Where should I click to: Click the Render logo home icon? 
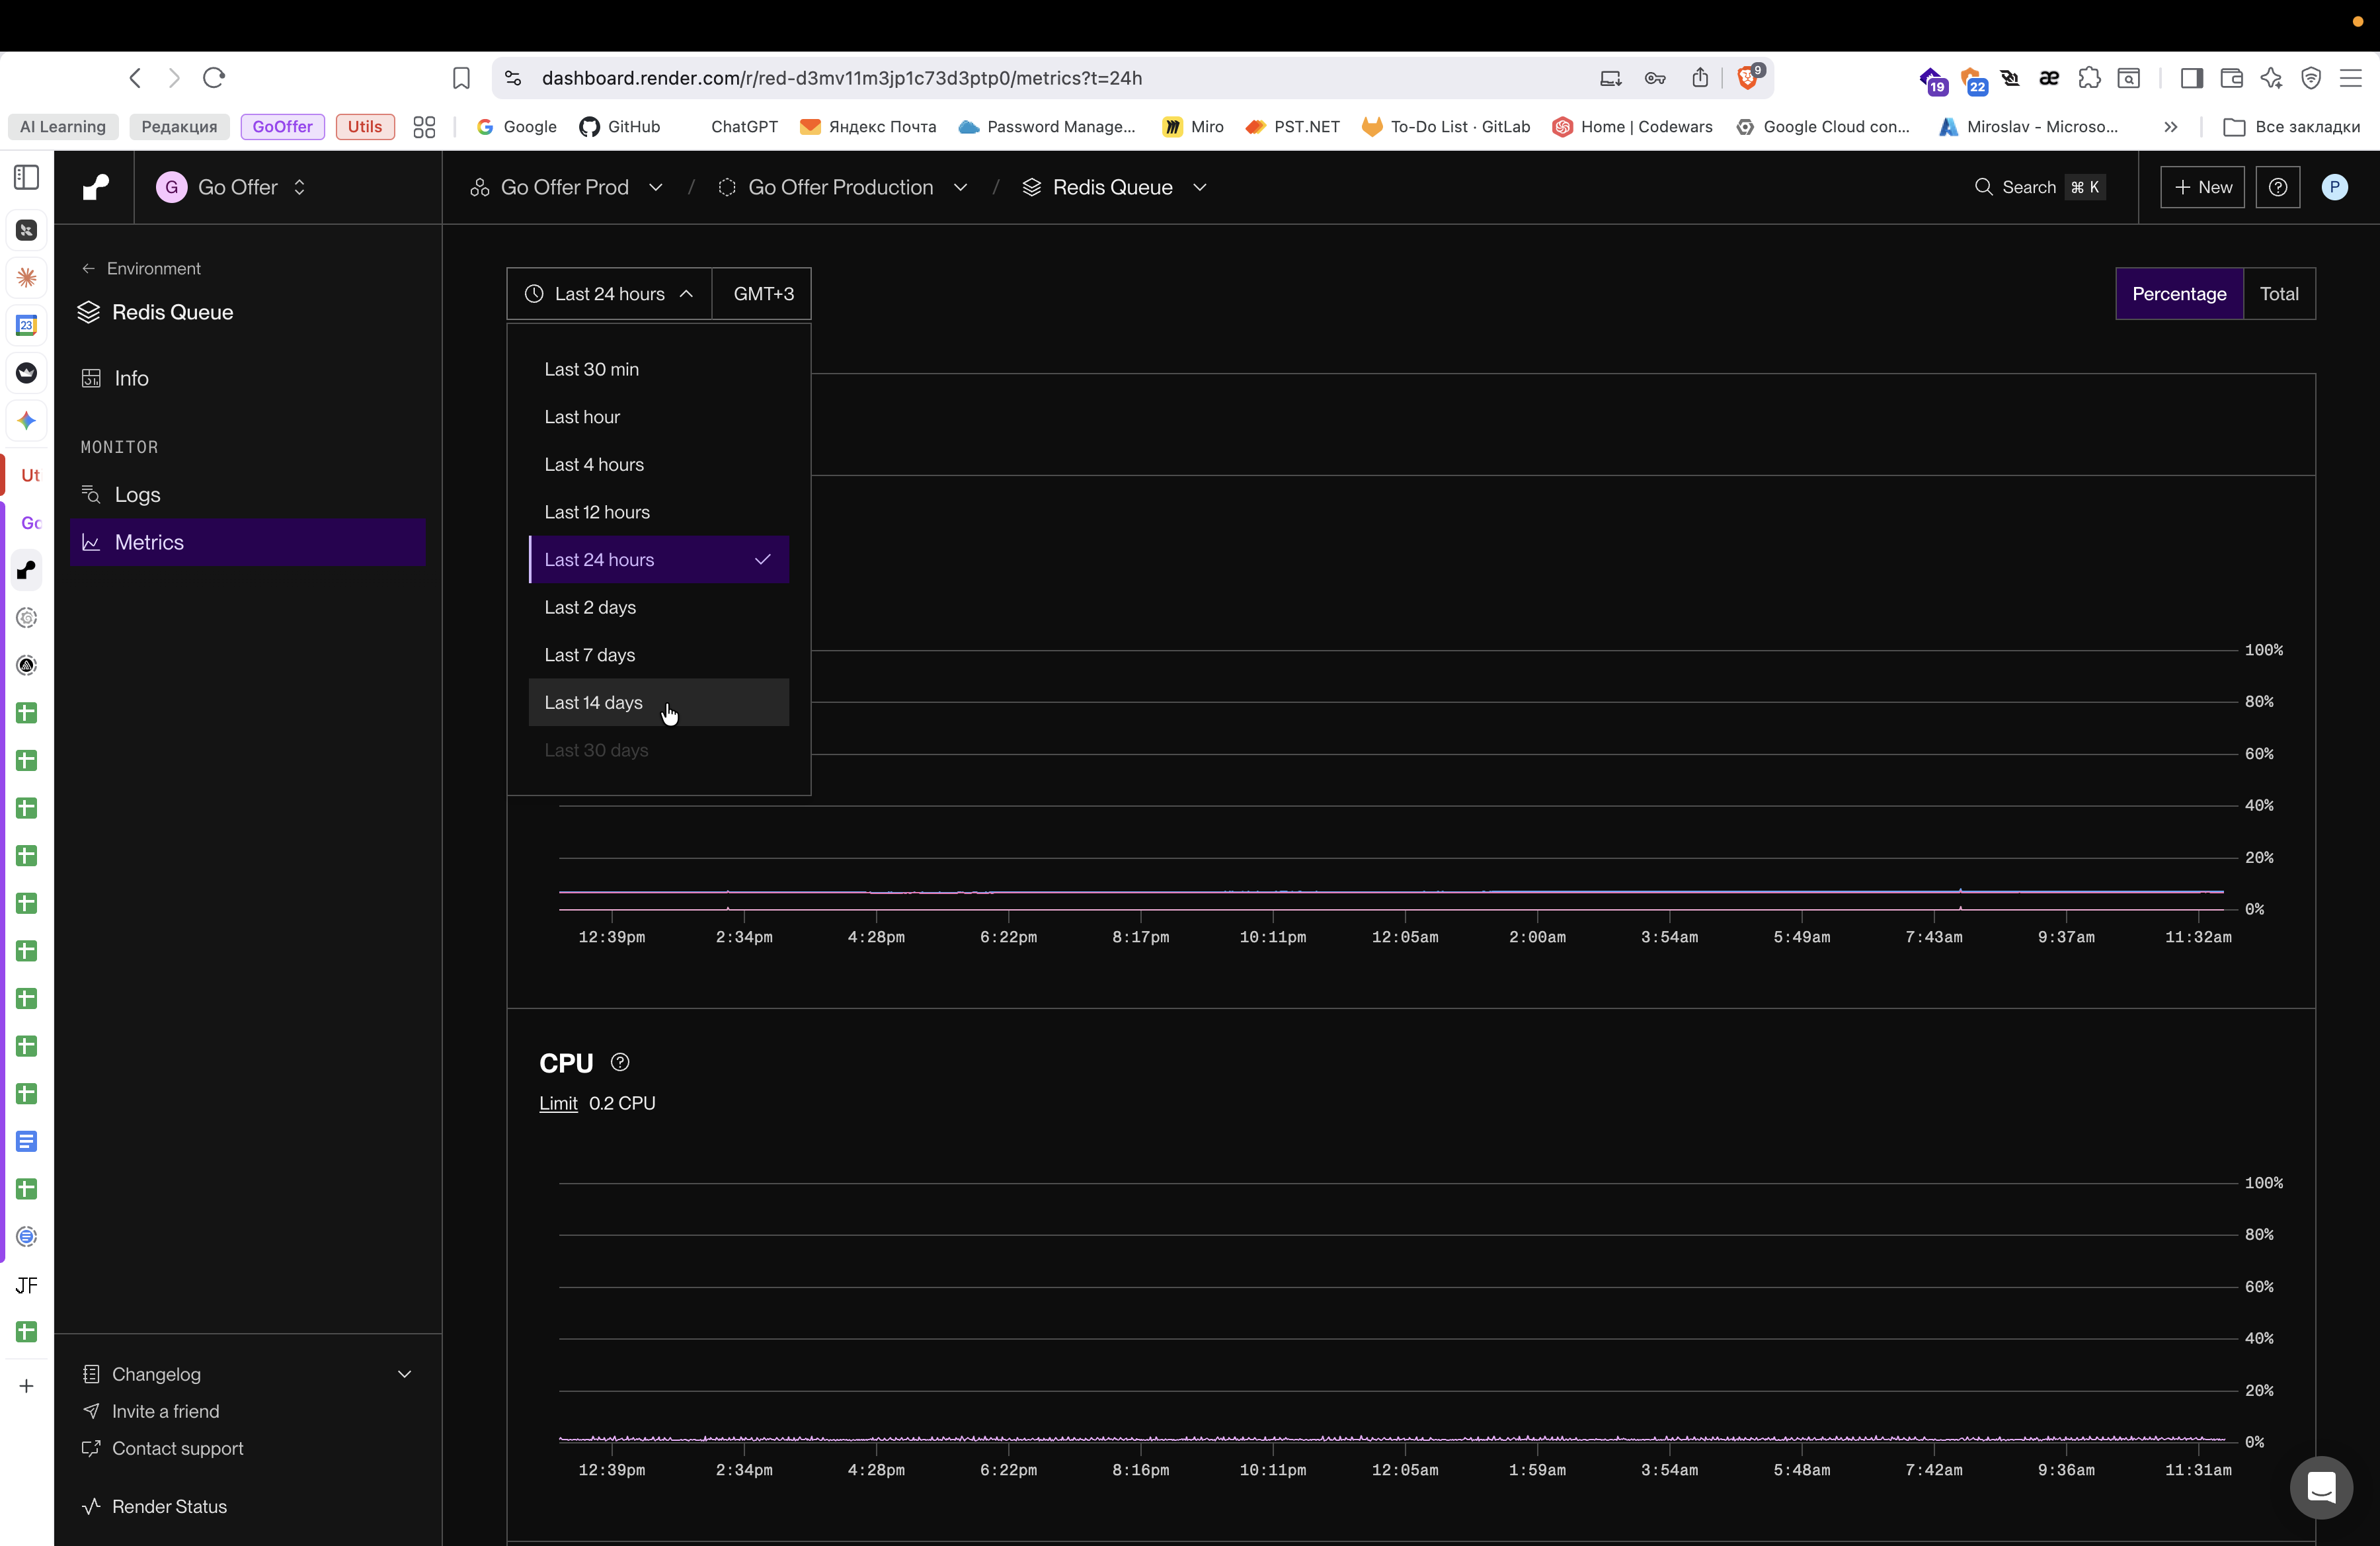[x=95, y=187]
